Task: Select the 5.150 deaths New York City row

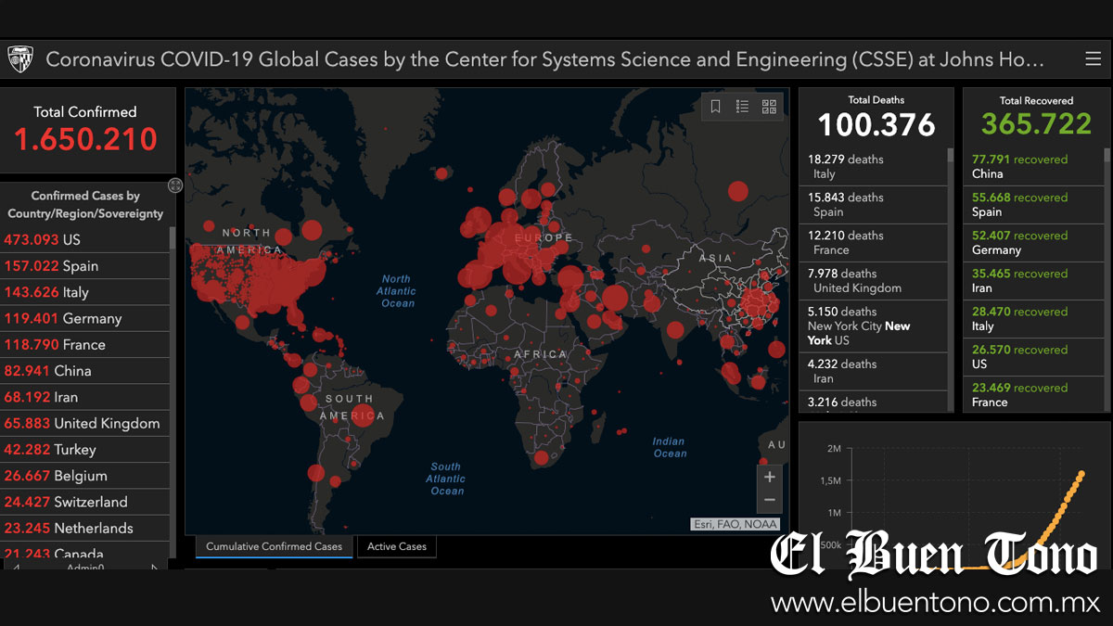Action: (x=873, y=326)
